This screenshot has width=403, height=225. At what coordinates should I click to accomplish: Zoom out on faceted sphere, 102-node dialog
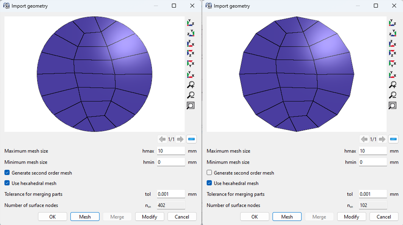[x=392, y=95]
